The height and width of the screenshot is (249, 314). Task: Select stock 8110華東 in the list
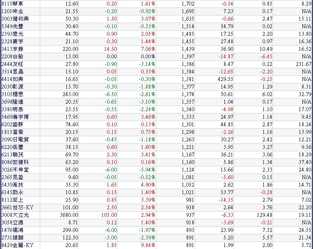12,4
